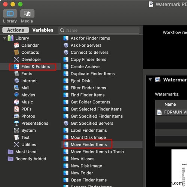Select the Utilities category
187x187 pixels.
(29, 144)
